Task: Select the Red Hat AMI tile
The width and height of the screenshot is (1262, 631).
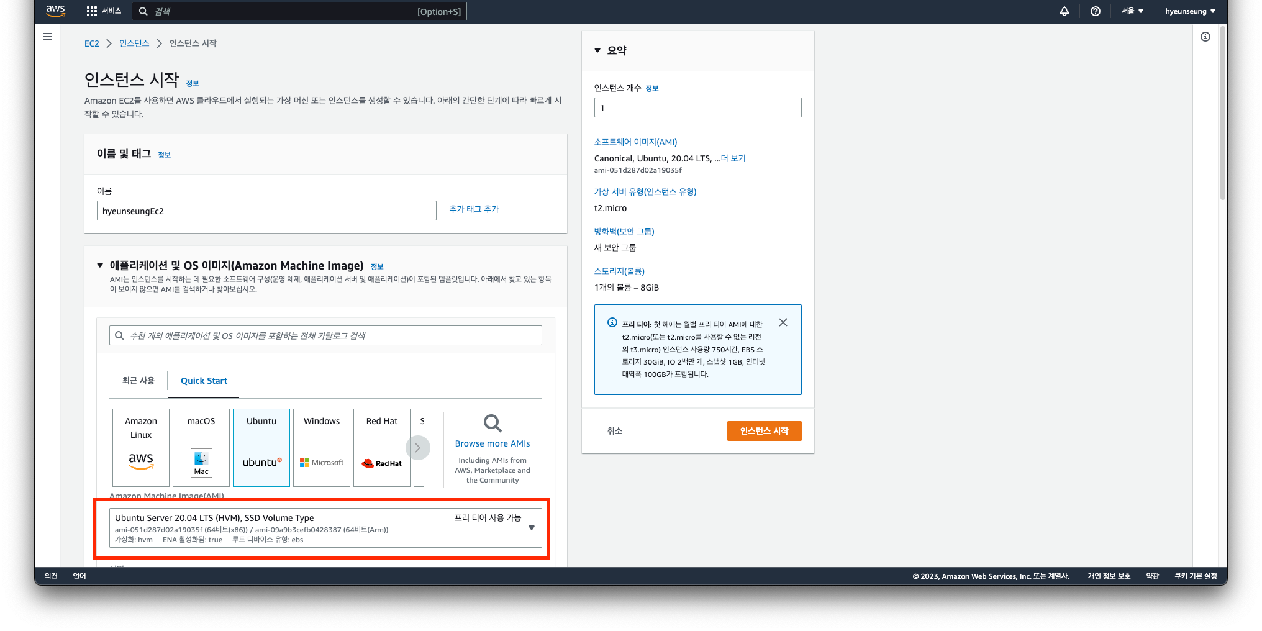Action: [382, 447]
